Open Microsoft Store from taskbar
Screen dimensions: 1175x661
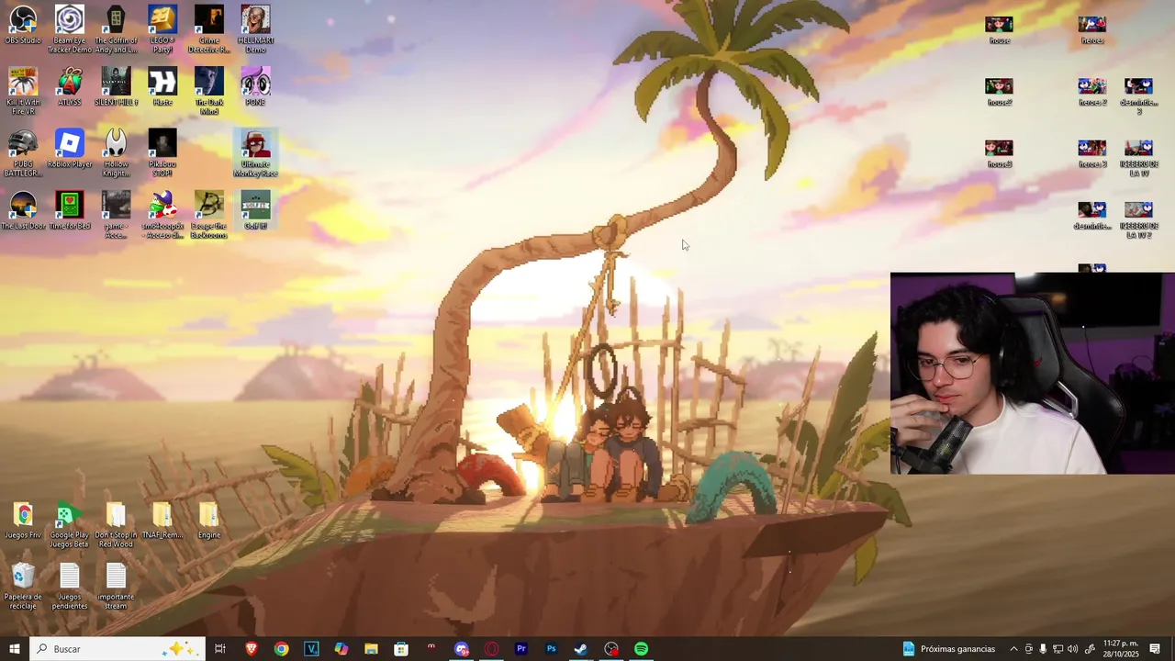pos(401,649)
